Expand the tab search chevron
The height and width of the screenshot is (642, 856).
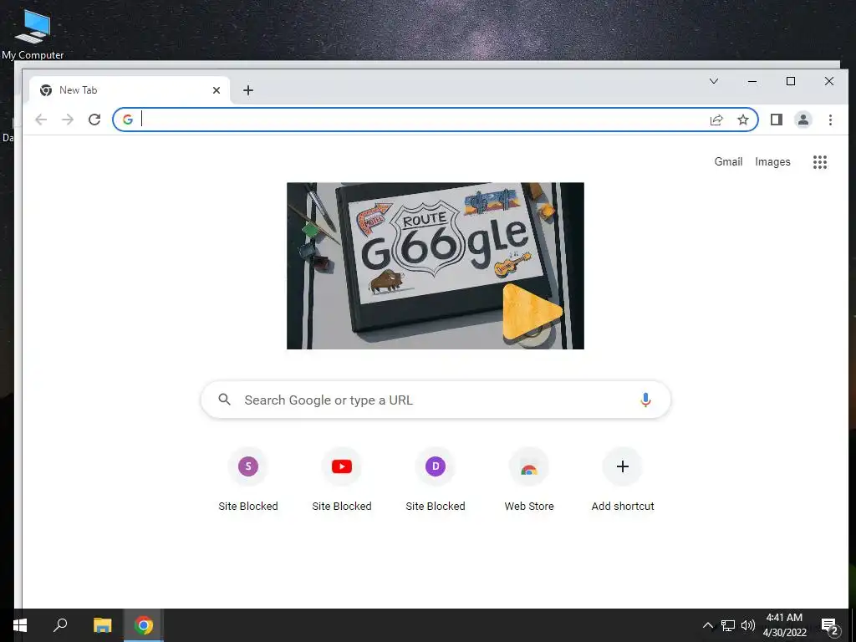click(x=714, y=81)
